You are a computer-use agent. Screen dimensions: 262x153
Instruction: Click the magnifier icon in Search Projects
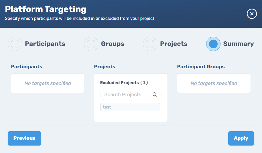pos(155,94)
